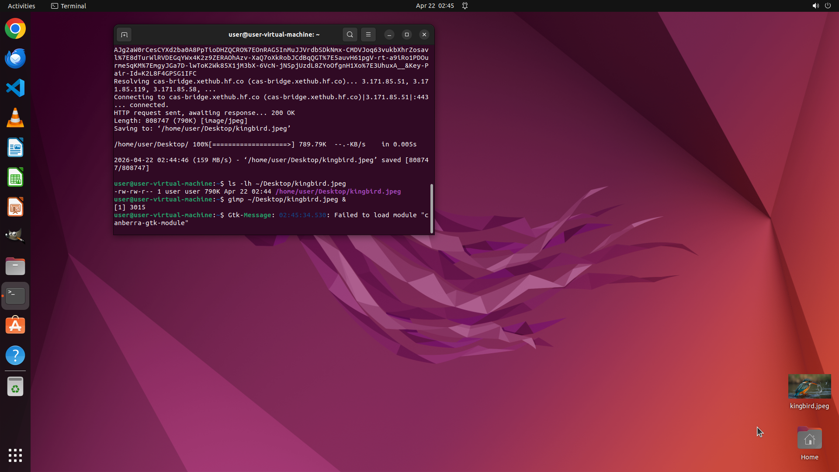Viewport: 839px width, 472px height.
Task: Open GIMP from the dock
Action: click(15, 236)
